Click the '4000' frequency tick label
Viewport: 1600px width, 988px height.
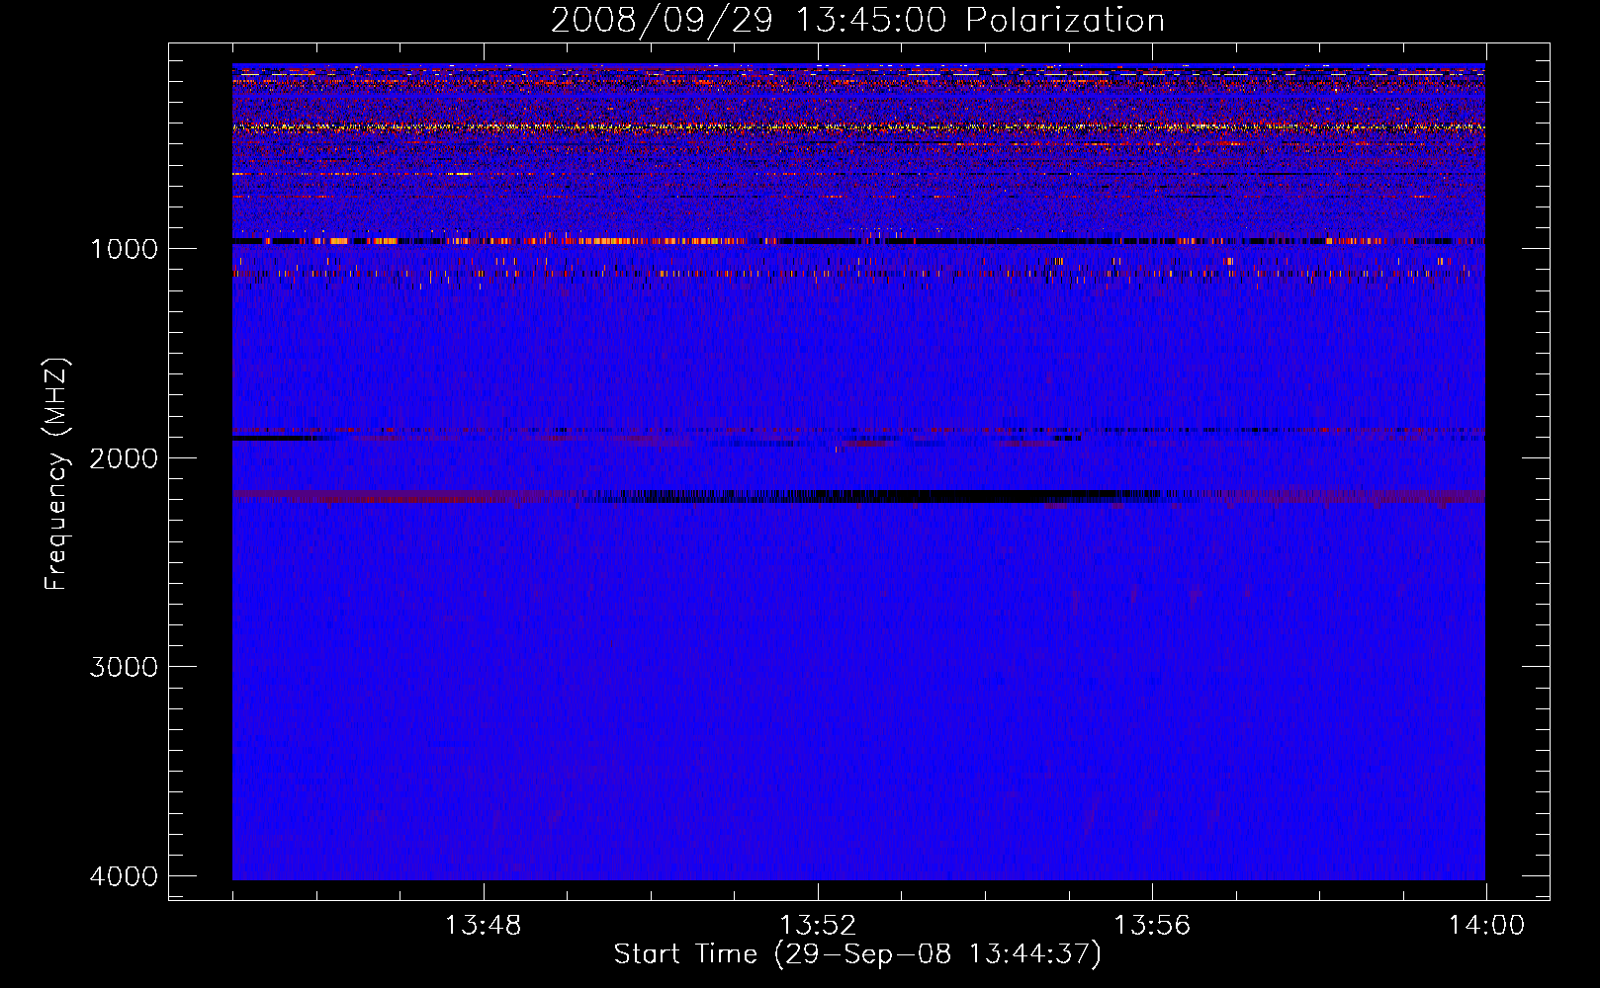124,876
